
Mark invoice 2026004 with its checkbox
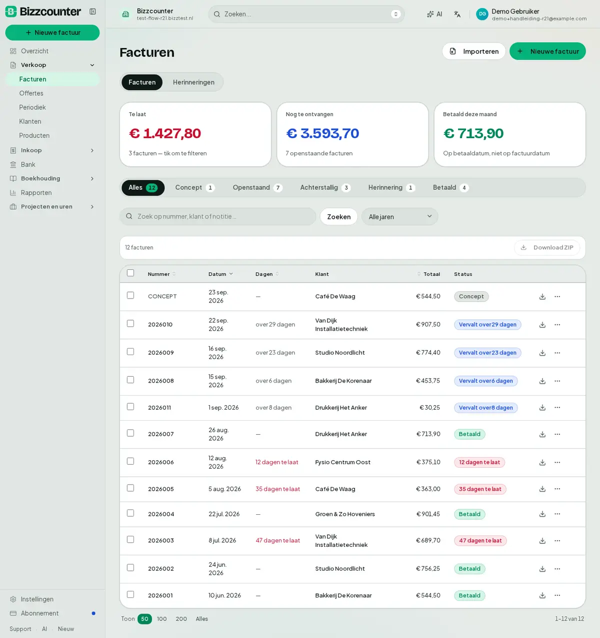(x=130, y=513)
